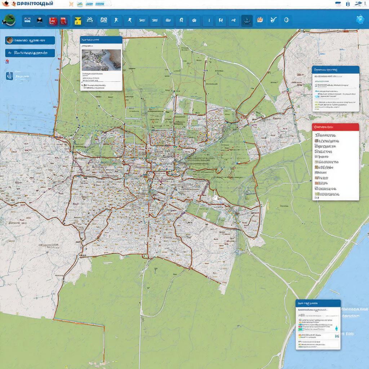Click the checkmark icon in the toolbar
This screenshot has height=369, width=369.
tap(274, 20)
